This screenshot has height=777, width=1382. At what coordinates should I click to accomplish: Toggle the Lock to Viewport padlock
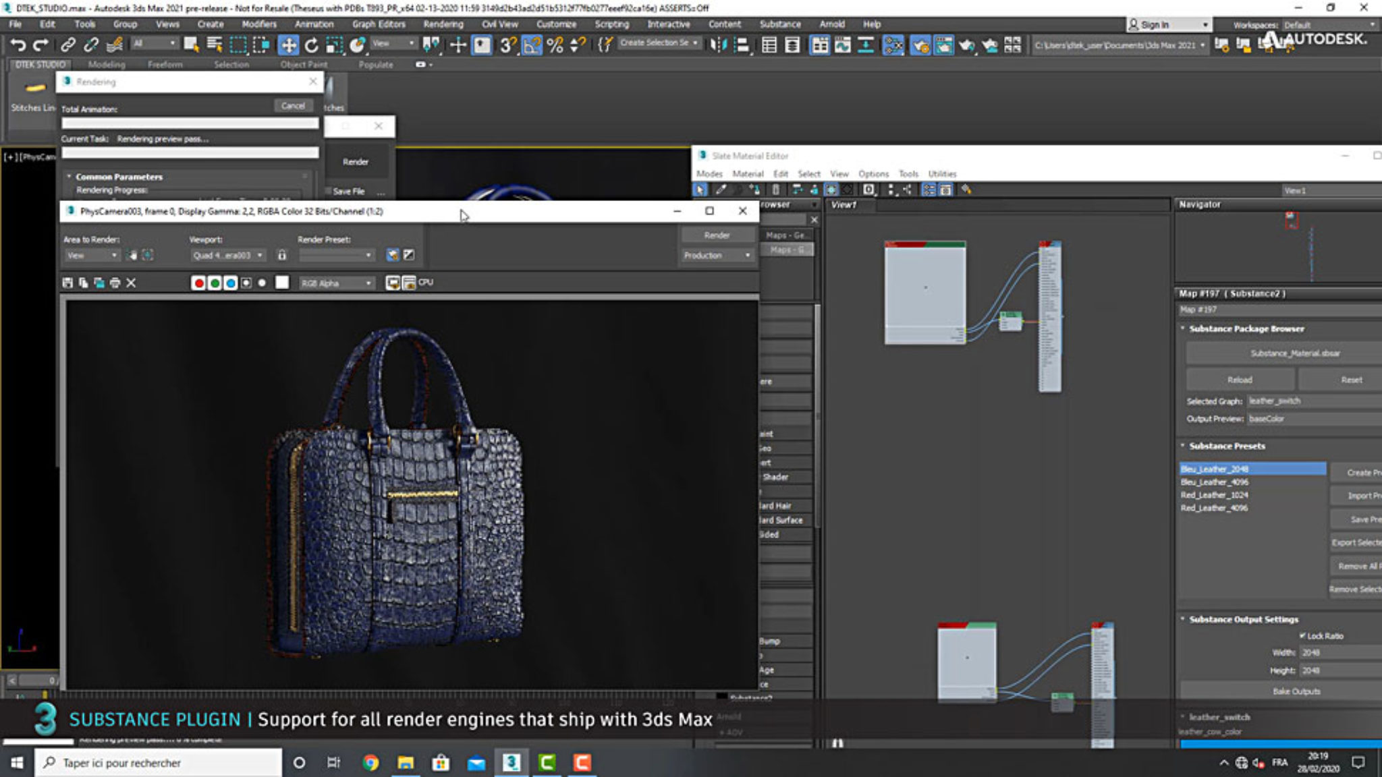click(x=282, y=255)
